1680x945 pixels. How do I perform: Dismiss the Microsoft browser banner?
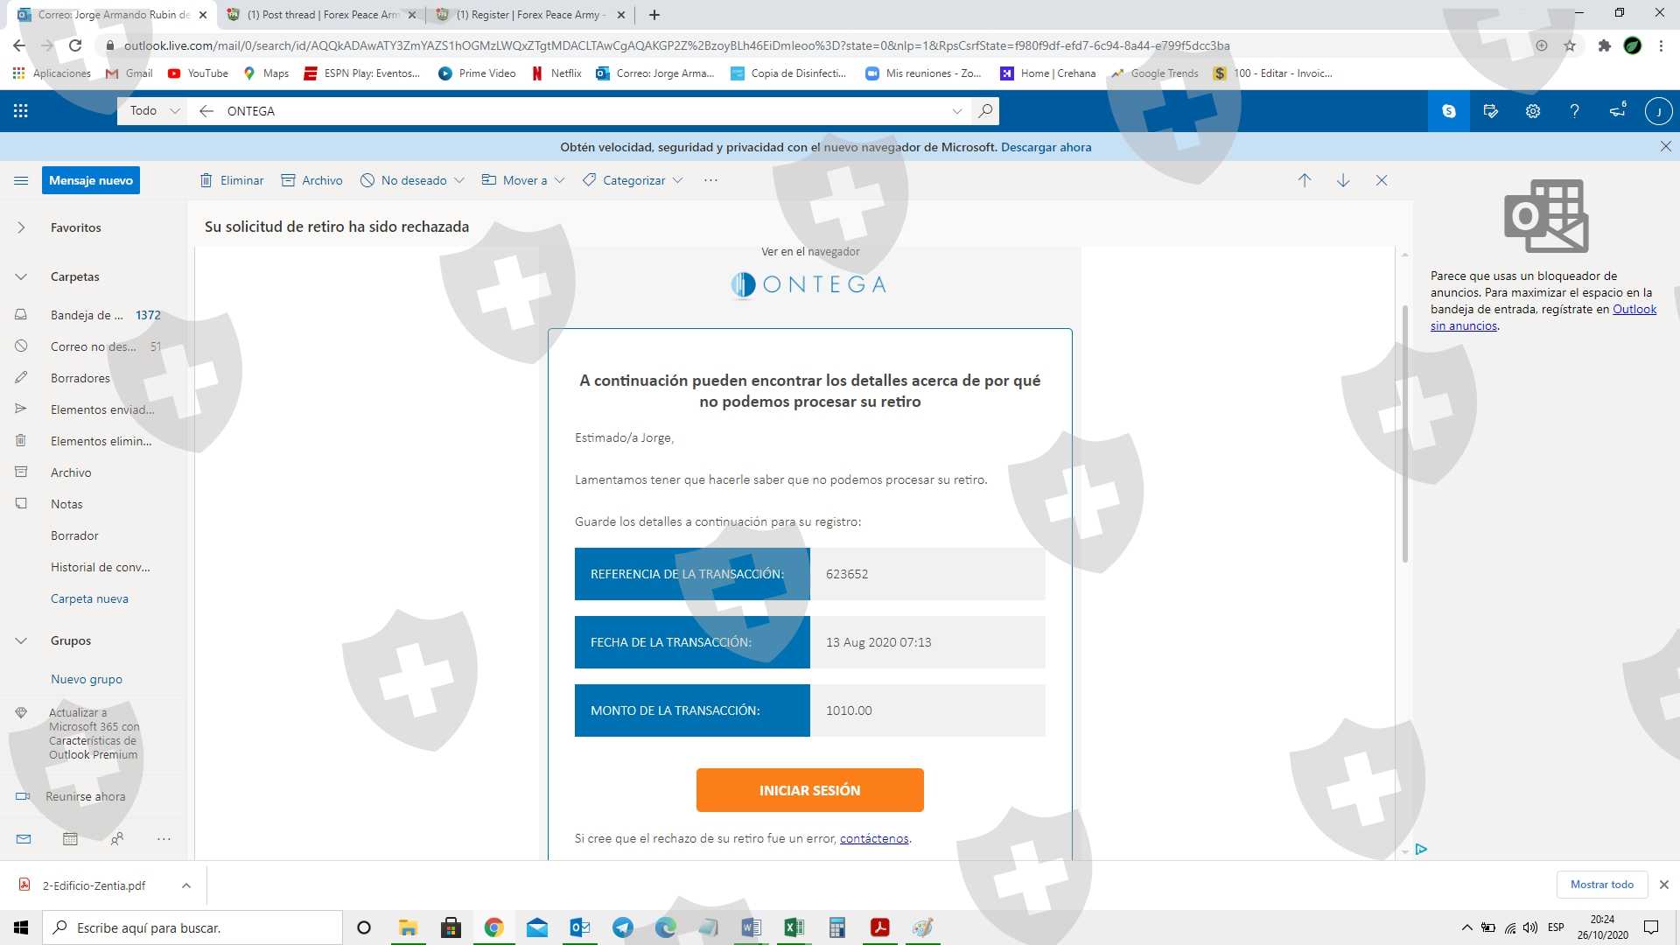coord(1665,147)
